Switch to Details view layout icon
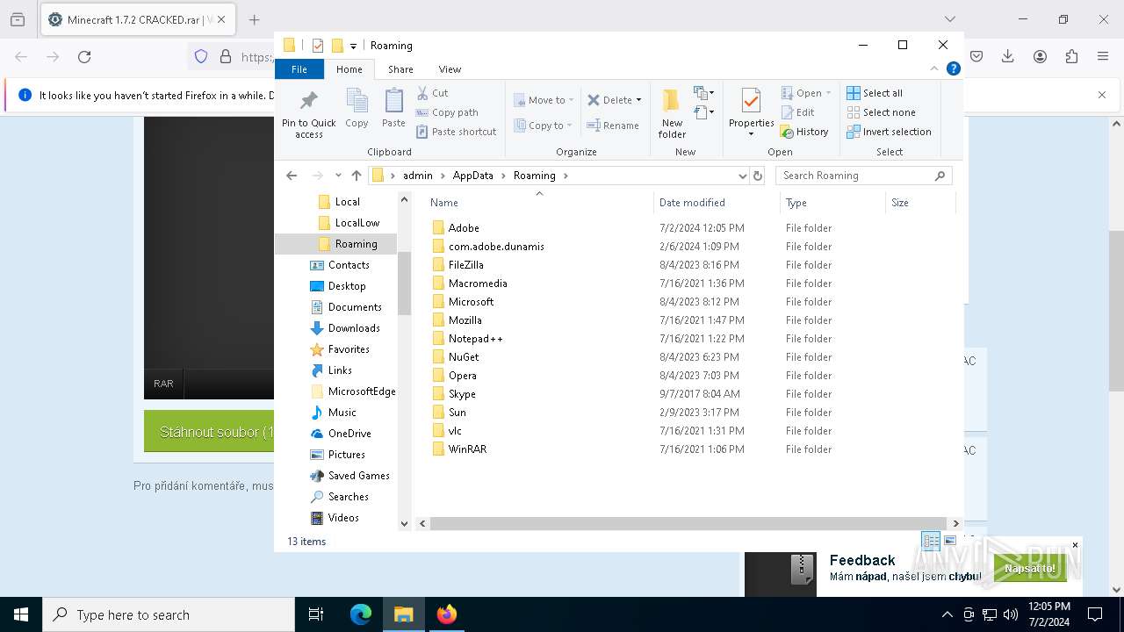This screenshot has height=632, width=1124. pos(931,541)
